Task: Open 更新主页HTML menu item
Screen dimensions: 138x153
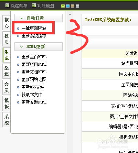Action: pos(34,57)
